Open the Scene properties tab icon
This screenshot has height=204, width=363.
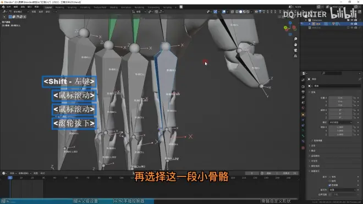(303, 103)
